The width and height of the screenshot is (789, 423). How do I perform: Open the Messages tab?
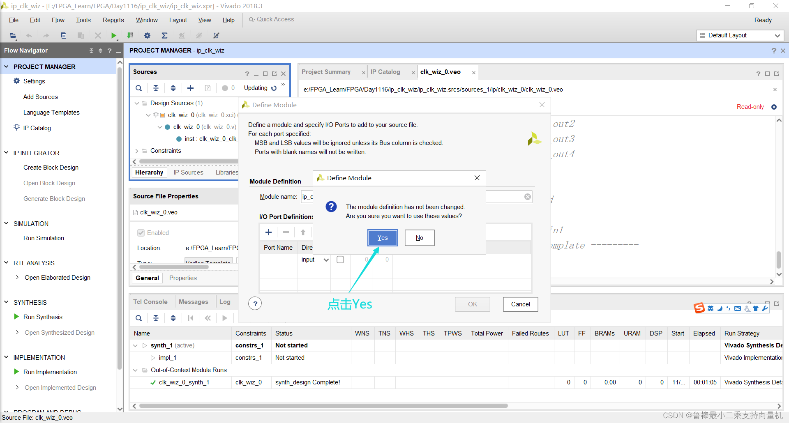(193, 302)
